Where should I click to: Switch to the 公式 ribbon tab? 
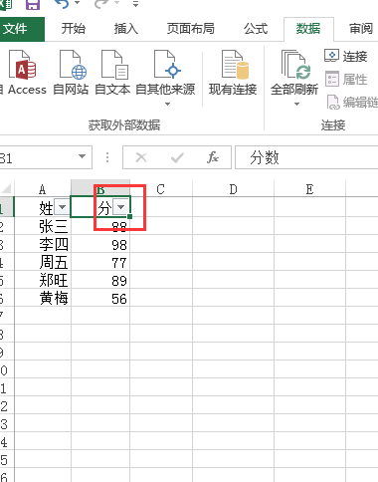pos(256,29)
